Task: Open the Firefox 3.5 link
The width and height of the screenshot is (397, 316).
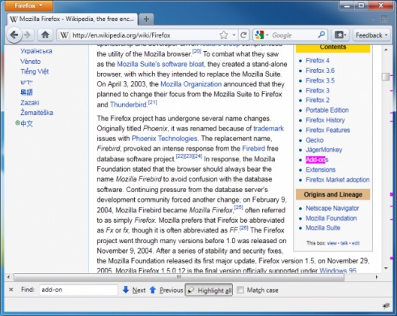Action: point(320,80)
